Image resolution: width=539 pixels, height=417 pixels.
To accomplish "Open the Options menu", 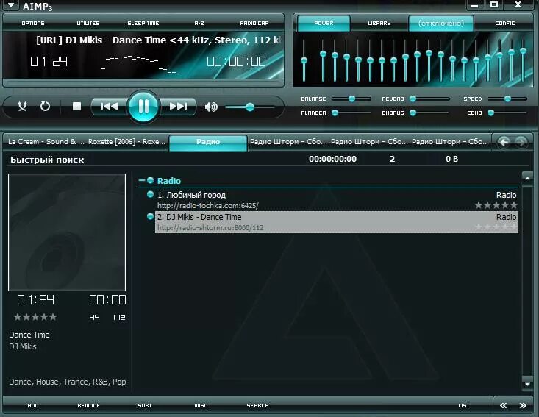I will pyautogui.click(x=33, y=23).
